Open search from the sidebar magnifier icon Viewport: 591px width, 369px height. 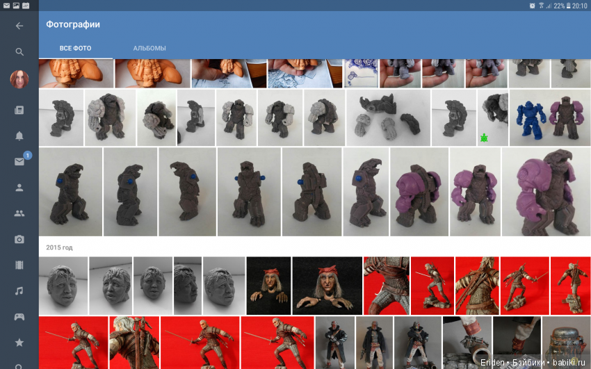click(x=19, y=51)
